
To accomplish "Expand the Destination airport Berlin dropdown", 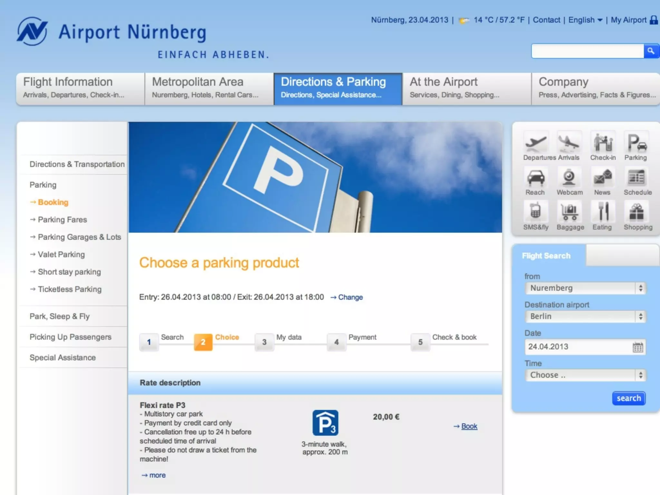I will pos(585,316).
